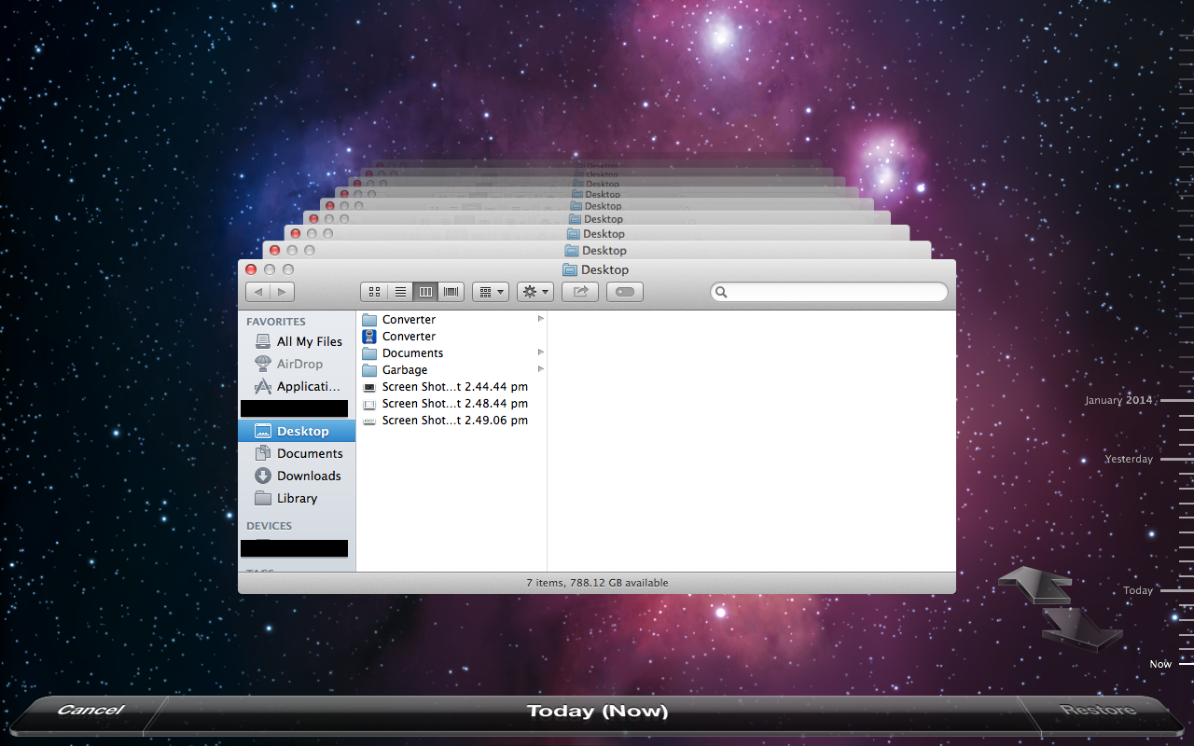Click the FAVORITES section header

pyautogui.click(x=275, y=321)
